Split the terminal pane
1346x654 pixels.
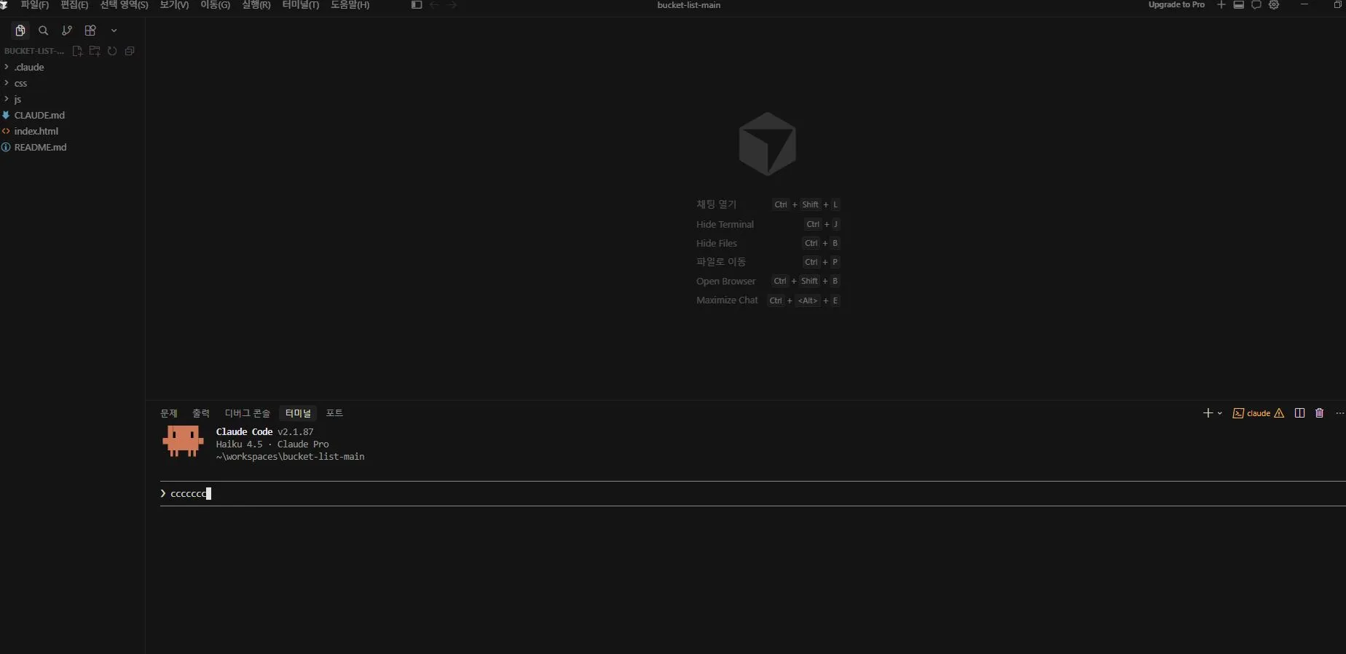pos(1299,413)
